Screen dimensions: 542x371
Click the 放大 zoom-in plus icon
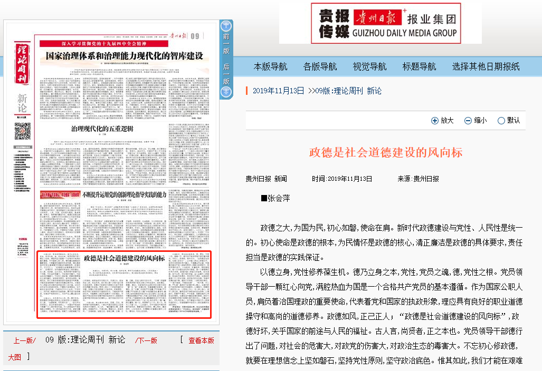[x=435, y=121]
